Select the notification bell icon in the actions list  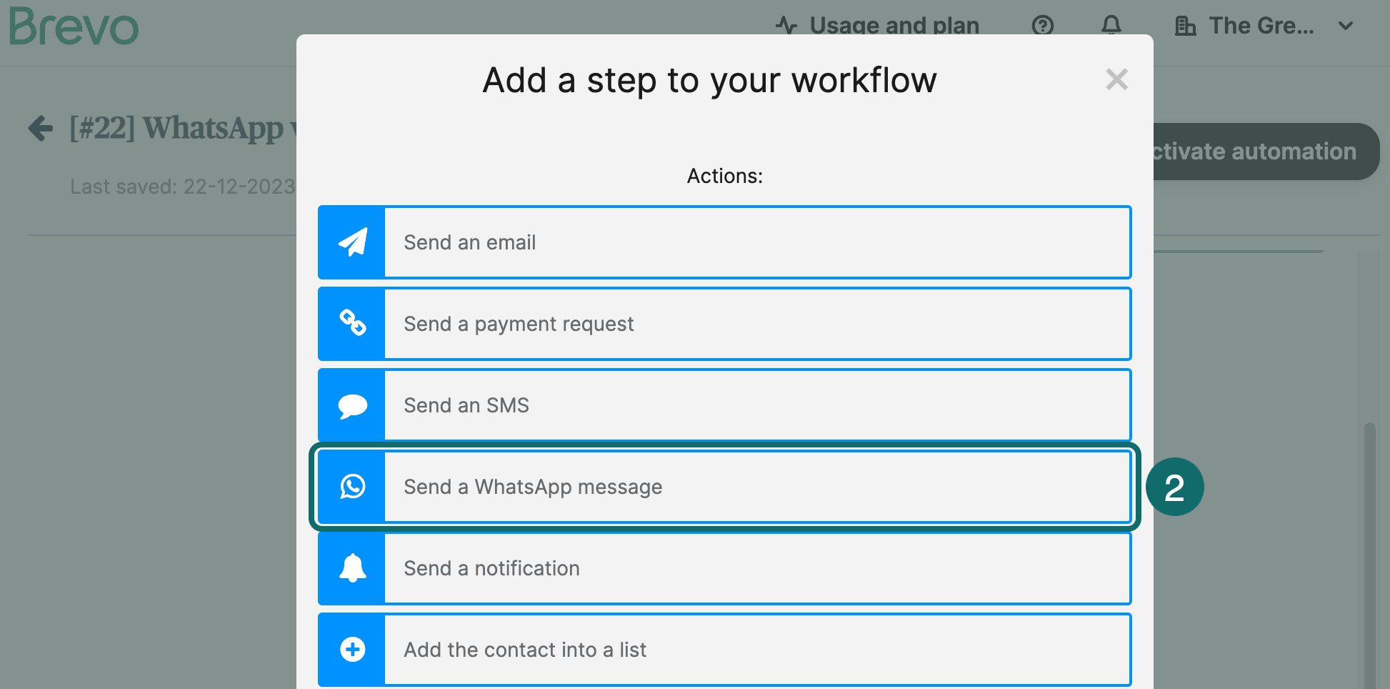(x=351, y=568)
